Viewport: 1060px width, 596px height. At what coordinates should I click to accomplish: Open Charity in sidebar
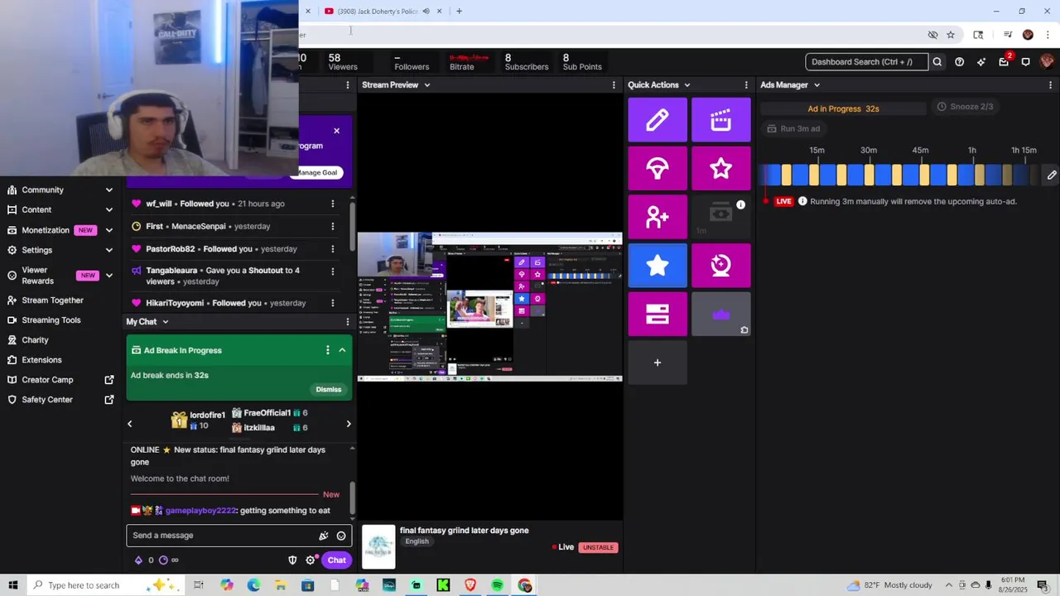(35, 340)
